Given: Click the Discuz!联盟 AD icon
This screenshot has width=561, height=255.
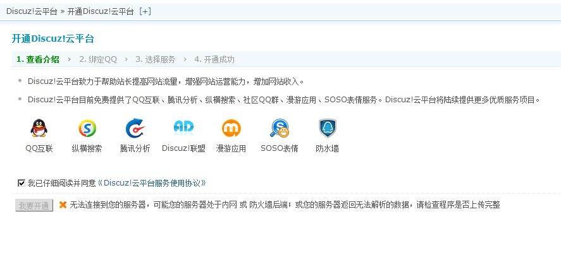Looking at the screenshot, I should coord(183,127).
